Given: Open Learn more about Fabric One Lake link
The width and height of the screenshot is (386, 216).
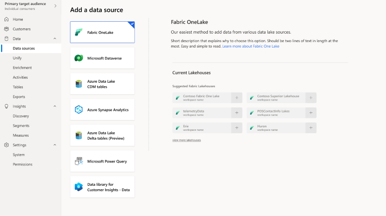Looking at the screenshot, I should (x=251, y=46).
